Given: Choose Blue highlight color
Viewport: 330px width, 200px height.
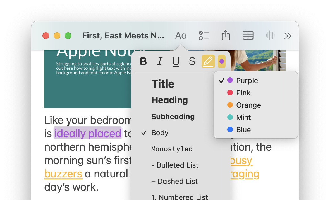Looking at the screenshot, I should click(x=255, y=129).
